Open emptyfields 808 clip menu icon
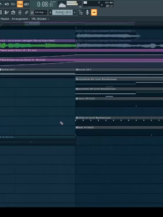 (x=76, y=79)
